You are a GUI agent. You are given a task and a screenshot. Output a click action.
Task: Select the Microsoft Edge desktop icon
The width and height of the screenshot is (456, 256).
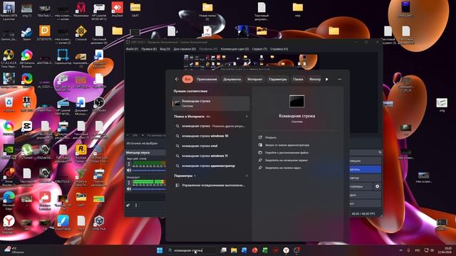point(9,201)
